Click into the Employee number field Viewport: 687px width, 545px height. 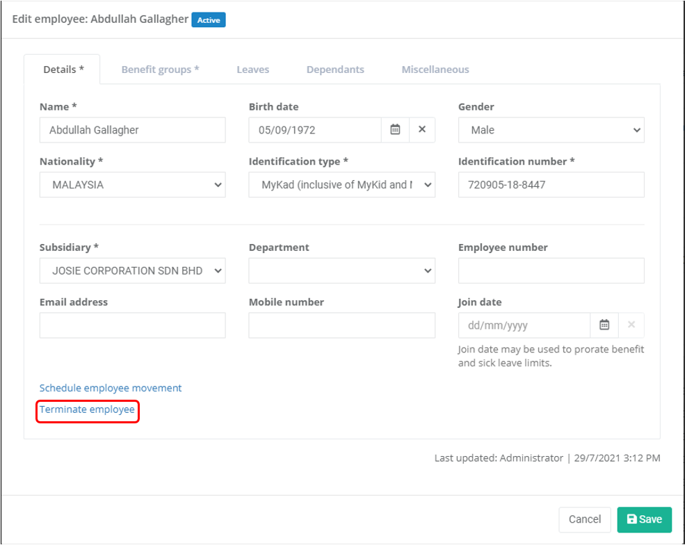click(551, 271)
